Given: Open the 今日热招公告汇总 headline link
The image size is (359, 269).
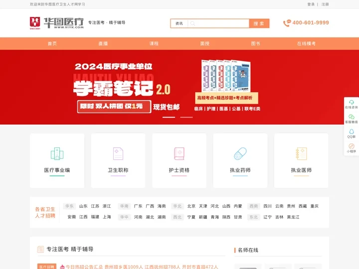Looking at the screenshot, I should (142, 267).
